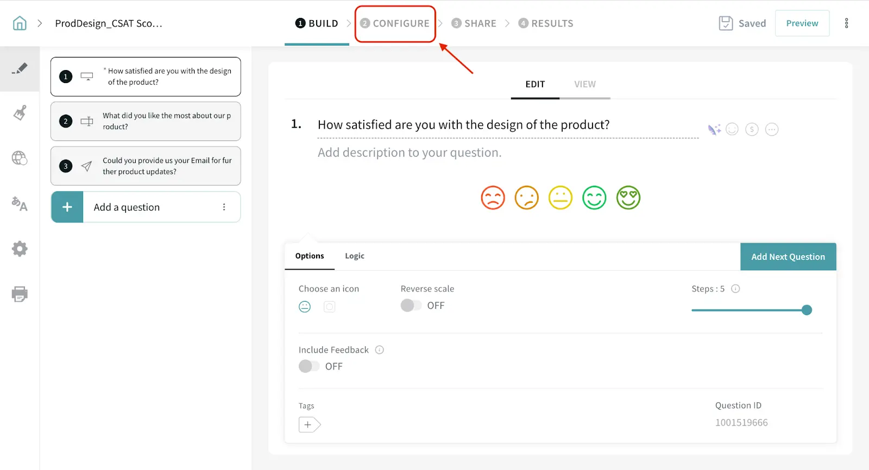Open the theme paintbrush icon in the sidebar

tap(20, 113)
